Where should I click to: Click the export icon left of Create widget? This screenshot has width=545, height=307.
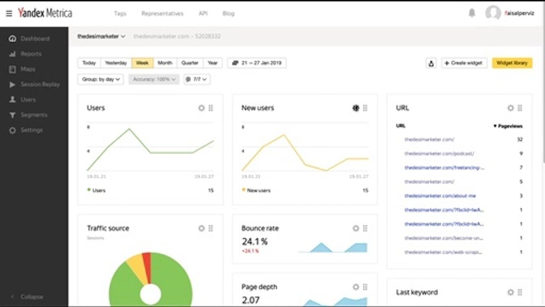click(x=431, y=63)
